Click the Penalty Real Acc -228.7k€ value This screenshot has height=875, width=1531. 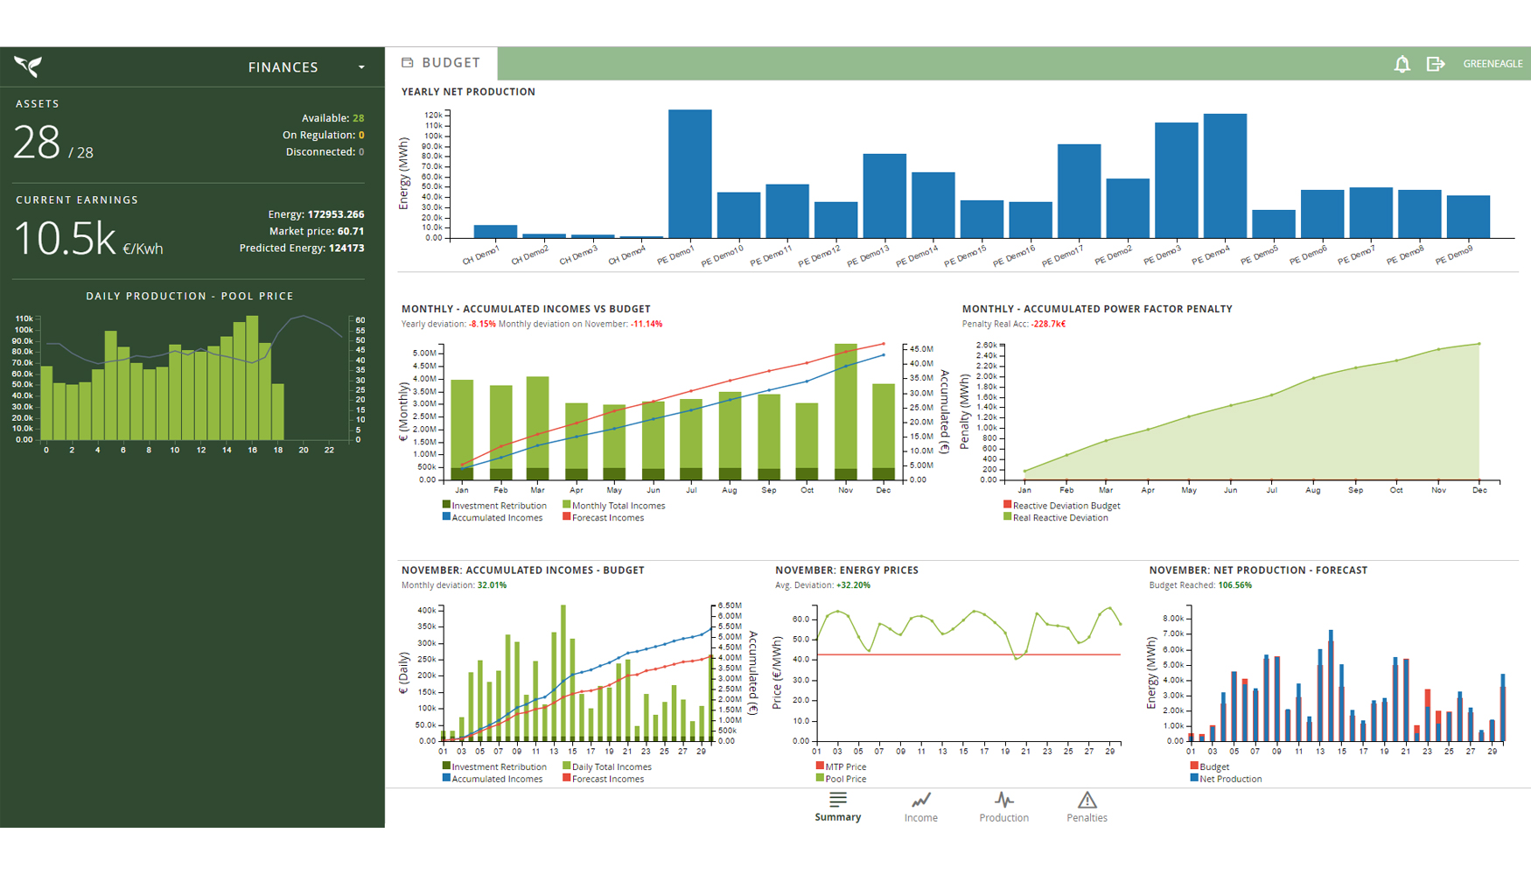pos(1050,323)
